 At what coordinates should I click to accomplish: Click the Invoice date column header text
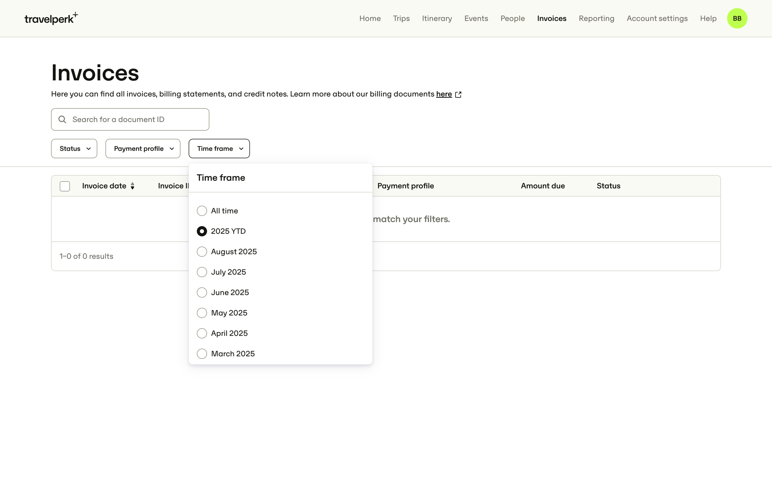point(104,186)
